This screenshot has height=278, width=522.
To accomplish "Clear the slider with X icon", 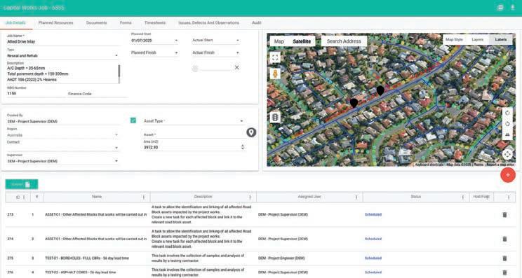I will click(236, 67).
